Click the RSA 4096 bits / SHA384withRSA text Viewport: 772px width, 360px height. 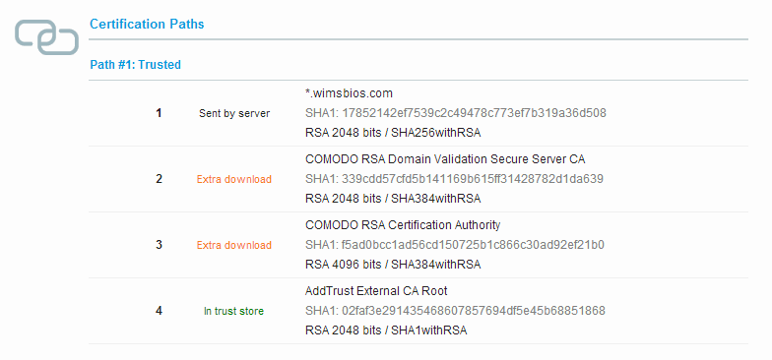pos(393,265)
